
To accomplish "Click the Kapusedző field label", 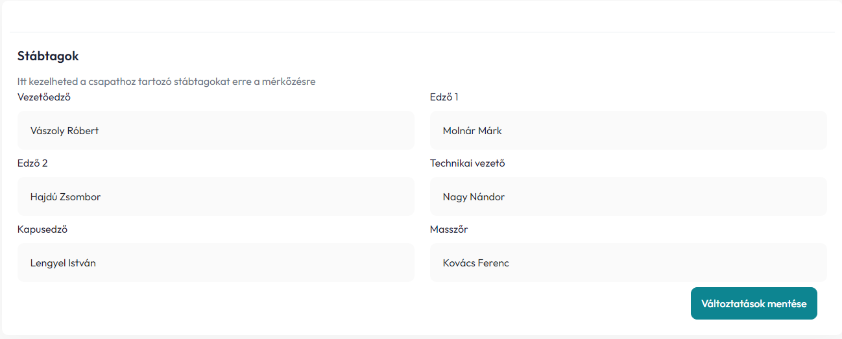I will pos(43,229).
